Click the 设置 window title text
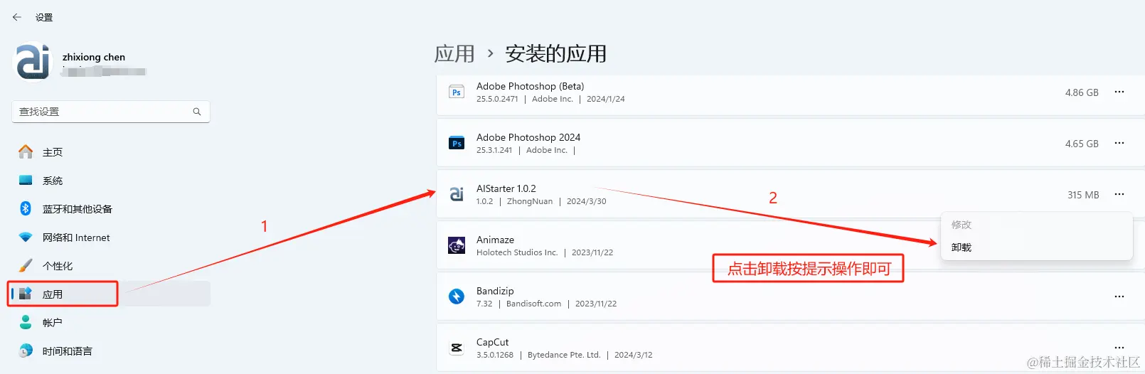The width and height of the screenshot is (1145, 374). (x=44, y=17)
